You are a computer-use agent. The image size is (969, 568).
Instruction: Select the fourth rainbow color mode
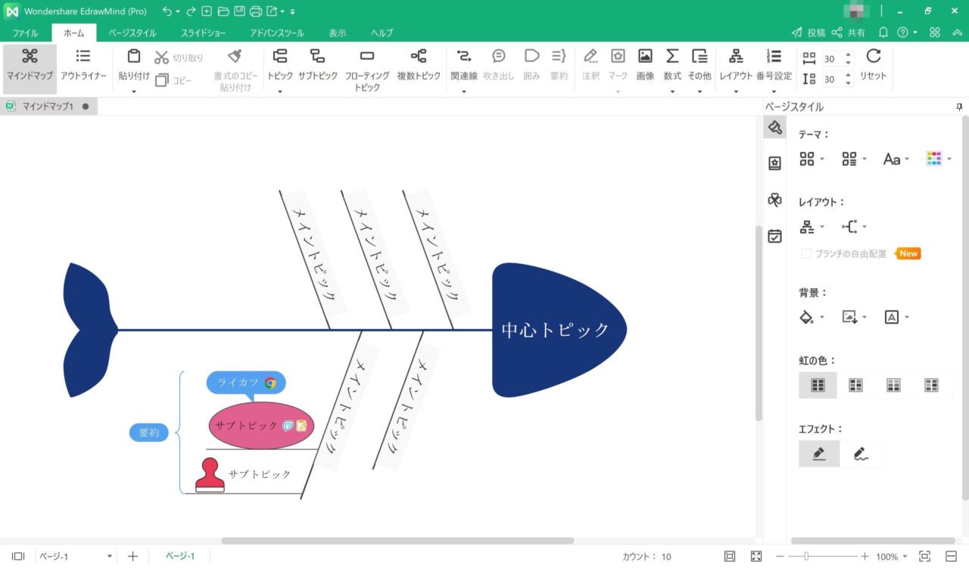(x=931, y=385)
